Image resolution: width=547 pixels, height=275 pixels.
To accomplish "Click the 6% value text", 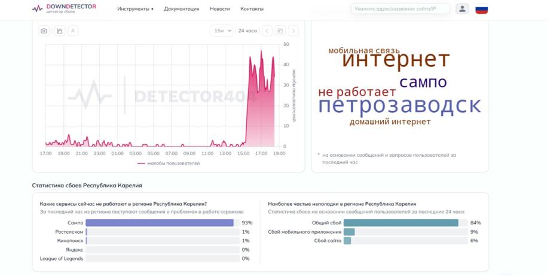I will 474,240.
